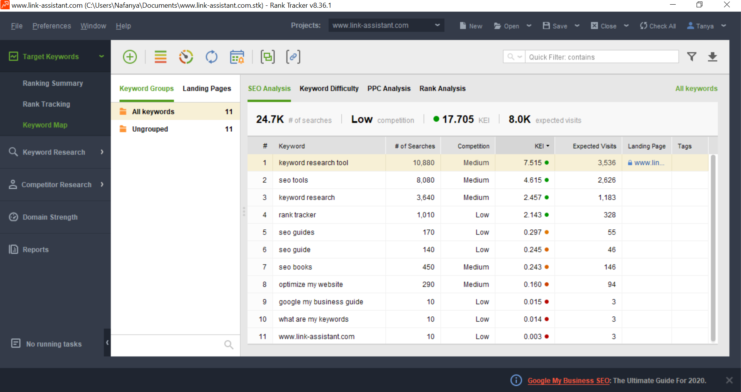Select the 'rank tracker' keyword row
Viewport: 741px width, 392px height.
pos(478,215)
